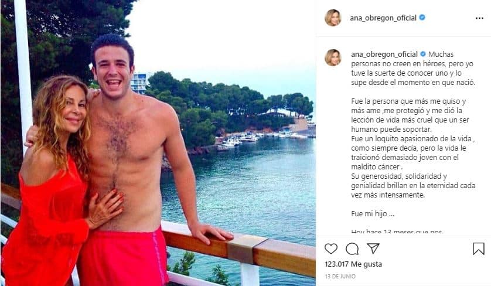
Task: Open header profile avatar of ana_obregon_oficial
Action: (333, 18)
